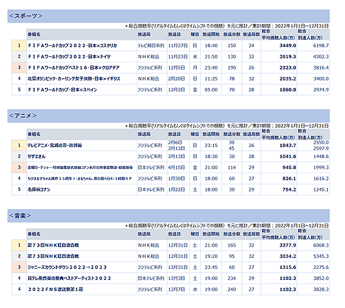Click the 1843.7 average viewers value
This screenshot has height=308, width=345.
point(288,145)
